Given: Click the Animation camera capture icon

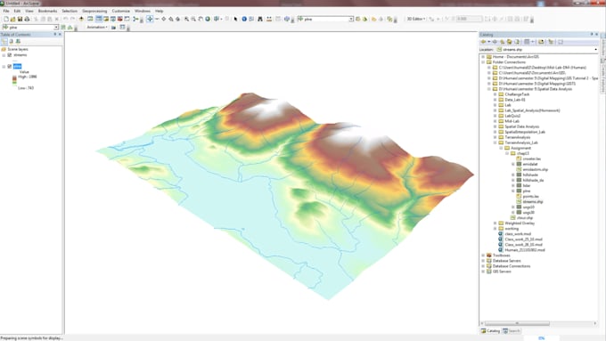Looking at the screenshot, I should click(114, 28).
